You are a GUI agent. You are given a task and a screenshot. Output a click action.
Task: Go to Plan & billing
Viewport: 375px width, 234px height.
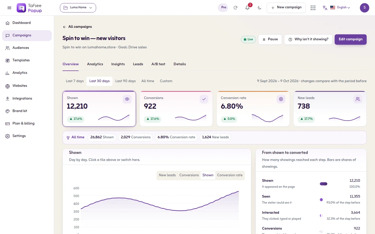[27, 123]
